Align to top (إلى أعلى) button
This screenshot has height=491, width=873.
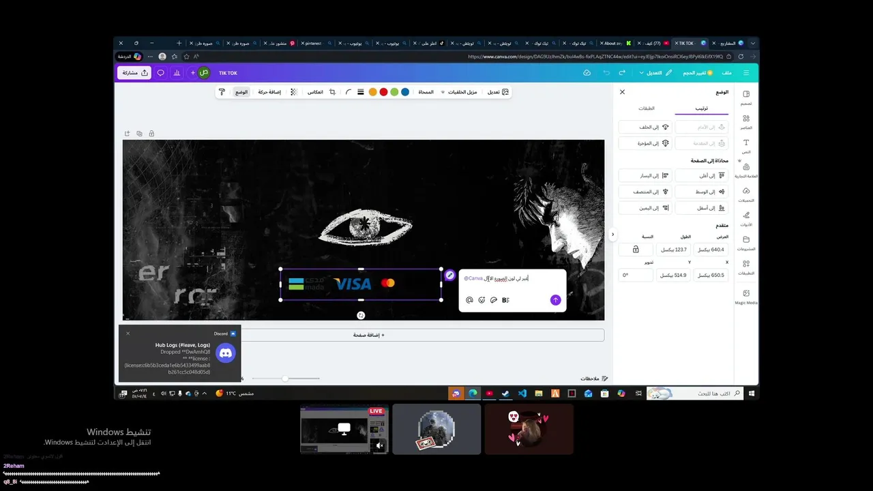point(701,175)
